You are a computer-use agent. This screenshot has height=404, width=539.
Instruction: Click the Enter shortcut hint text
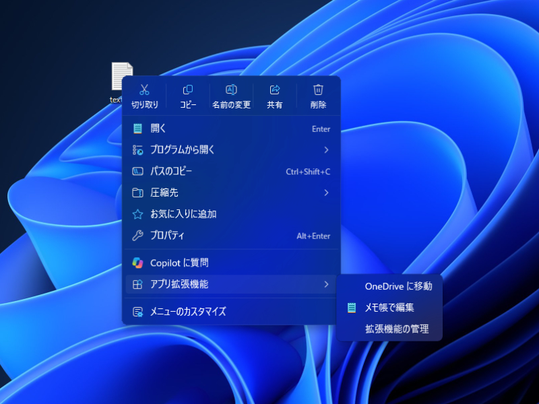coord(321,129)
